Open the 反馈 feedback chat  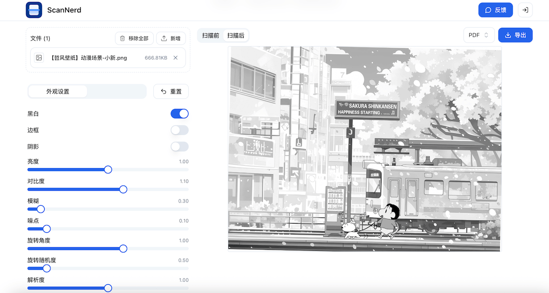coord(496,10)
